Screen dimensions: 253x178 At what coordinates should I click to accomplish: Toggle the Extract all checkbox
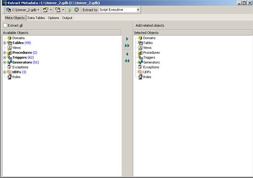[x=5, y=25]
